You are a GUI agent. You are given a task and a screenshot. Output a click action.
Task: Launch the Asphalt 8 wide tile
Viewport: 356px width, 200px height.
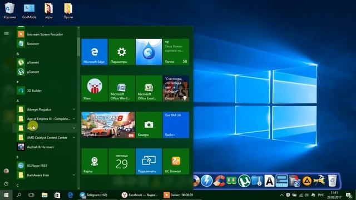(x=108, y=125)
